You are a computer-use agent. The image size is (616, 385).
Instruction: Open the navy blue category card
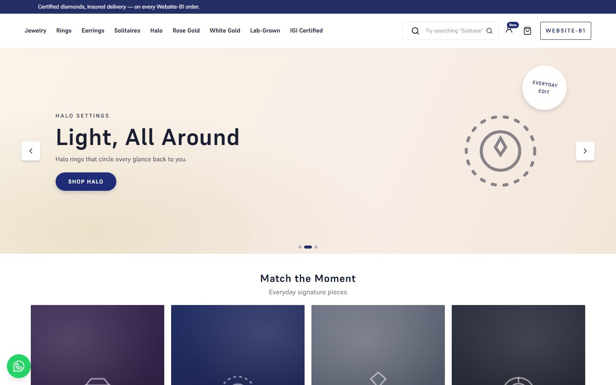238,345
